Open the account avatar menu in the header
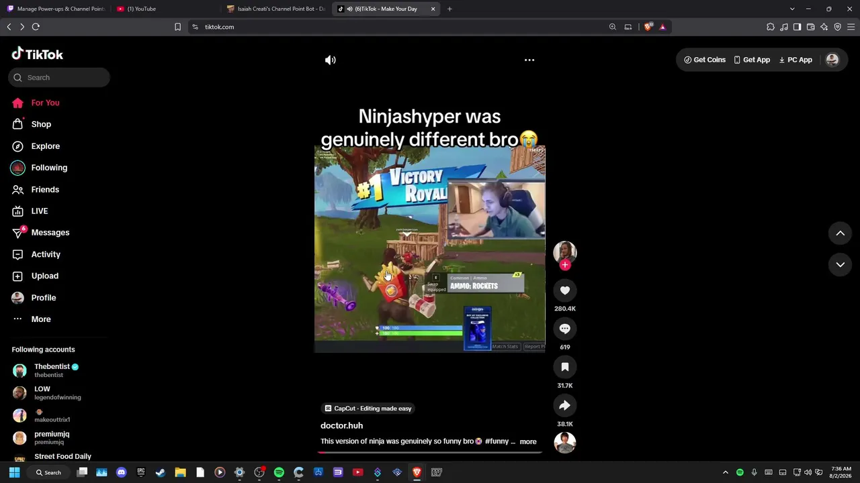This screenshot has width=860, height=483. 832,60
